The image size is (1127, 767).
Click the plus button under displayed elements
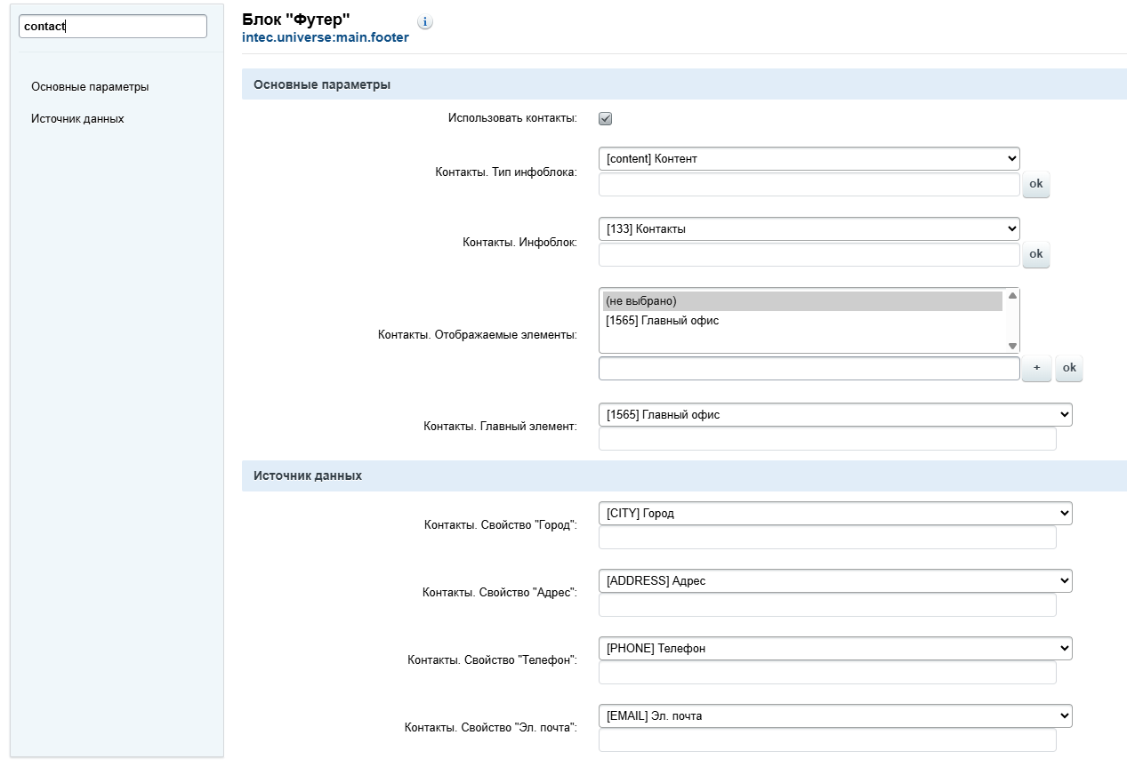(1036, 368)
